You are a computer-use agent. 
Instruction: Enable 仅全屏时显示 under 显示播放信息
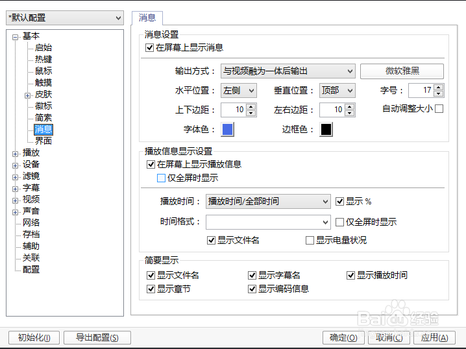click(161, 178)
